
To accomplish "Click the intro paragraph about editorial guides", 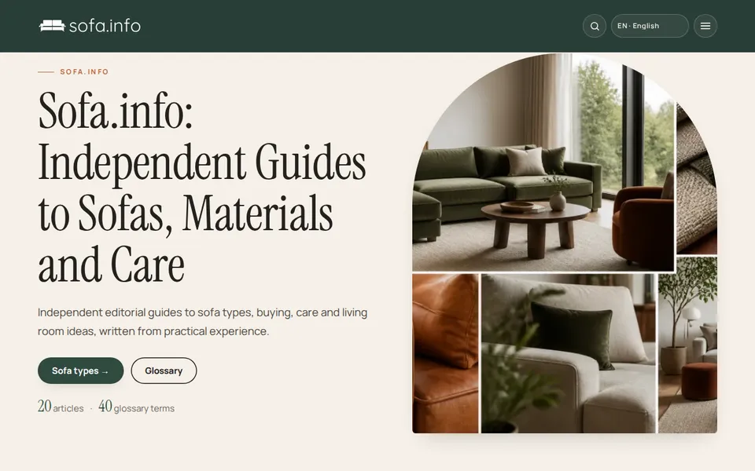I will pyautogui.click(x=202, y=322).
